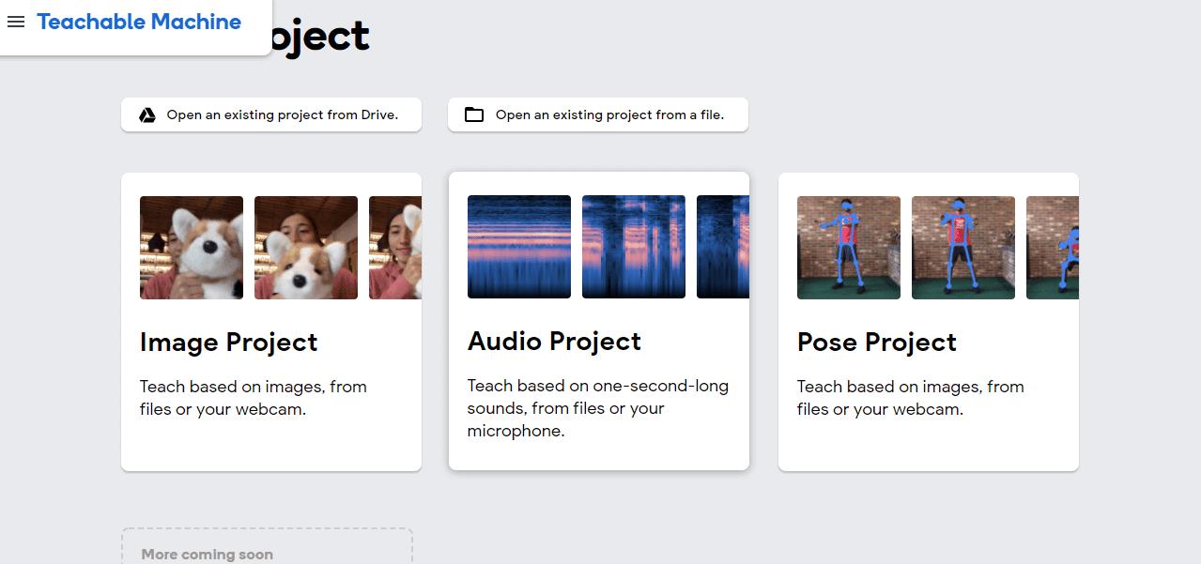Select the second corgi plush thumbnail
This screenshot has height=564, width=1201.
pos(306,248)
